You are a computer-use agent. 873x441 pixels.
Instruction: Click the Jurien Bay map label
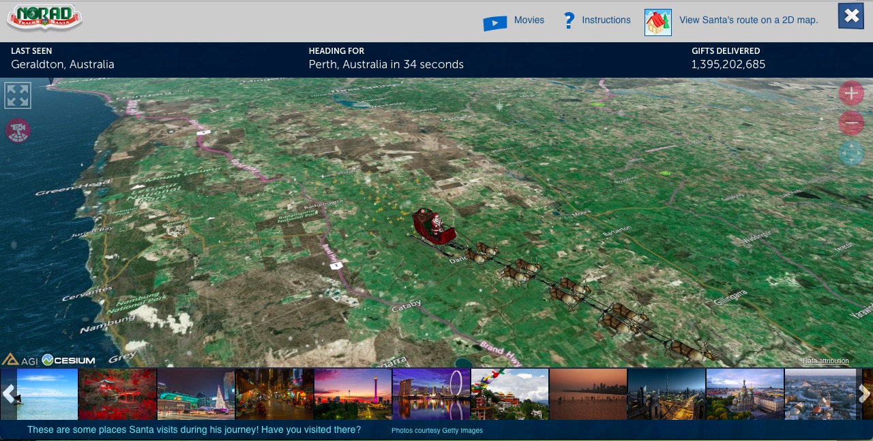coord(93,232)
